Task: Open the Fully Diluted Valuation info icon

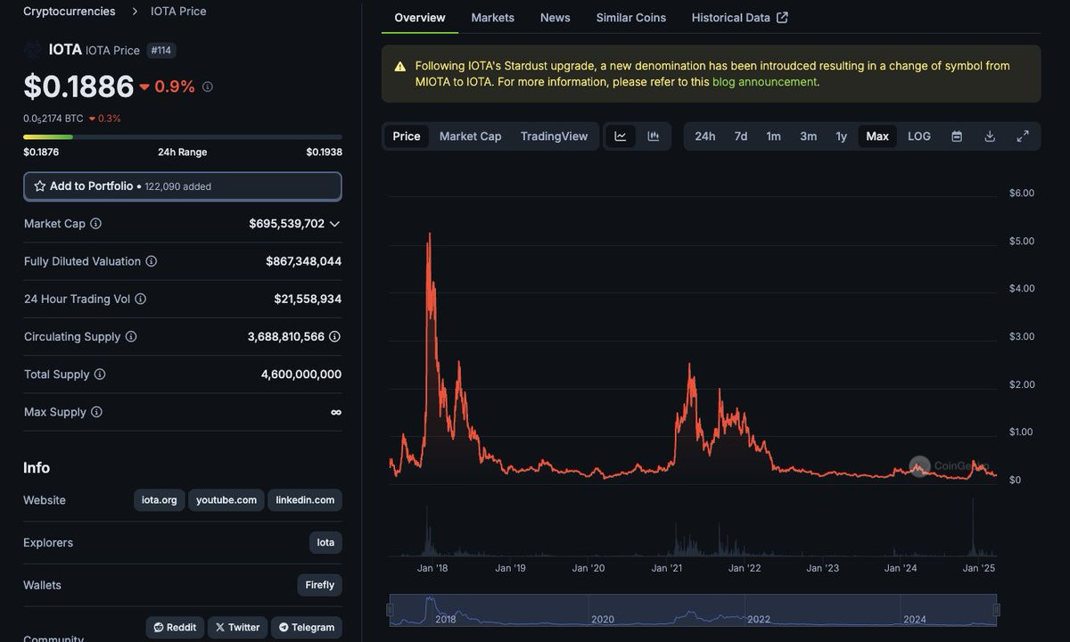Action: coord(152,261)
